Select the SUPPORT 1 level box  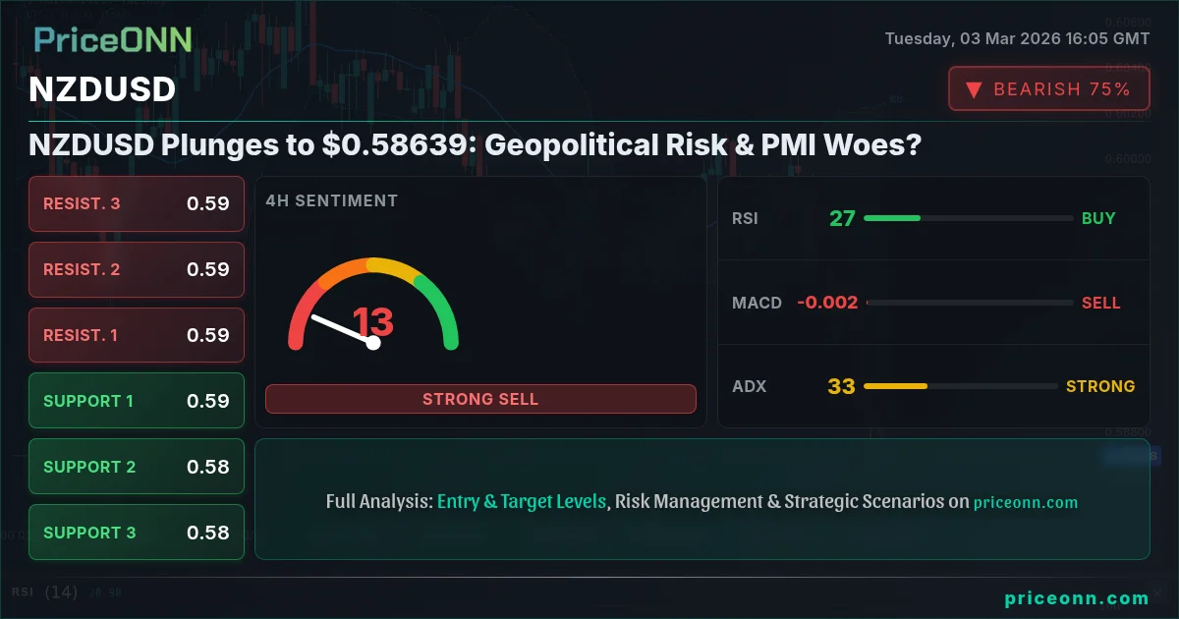137,401
